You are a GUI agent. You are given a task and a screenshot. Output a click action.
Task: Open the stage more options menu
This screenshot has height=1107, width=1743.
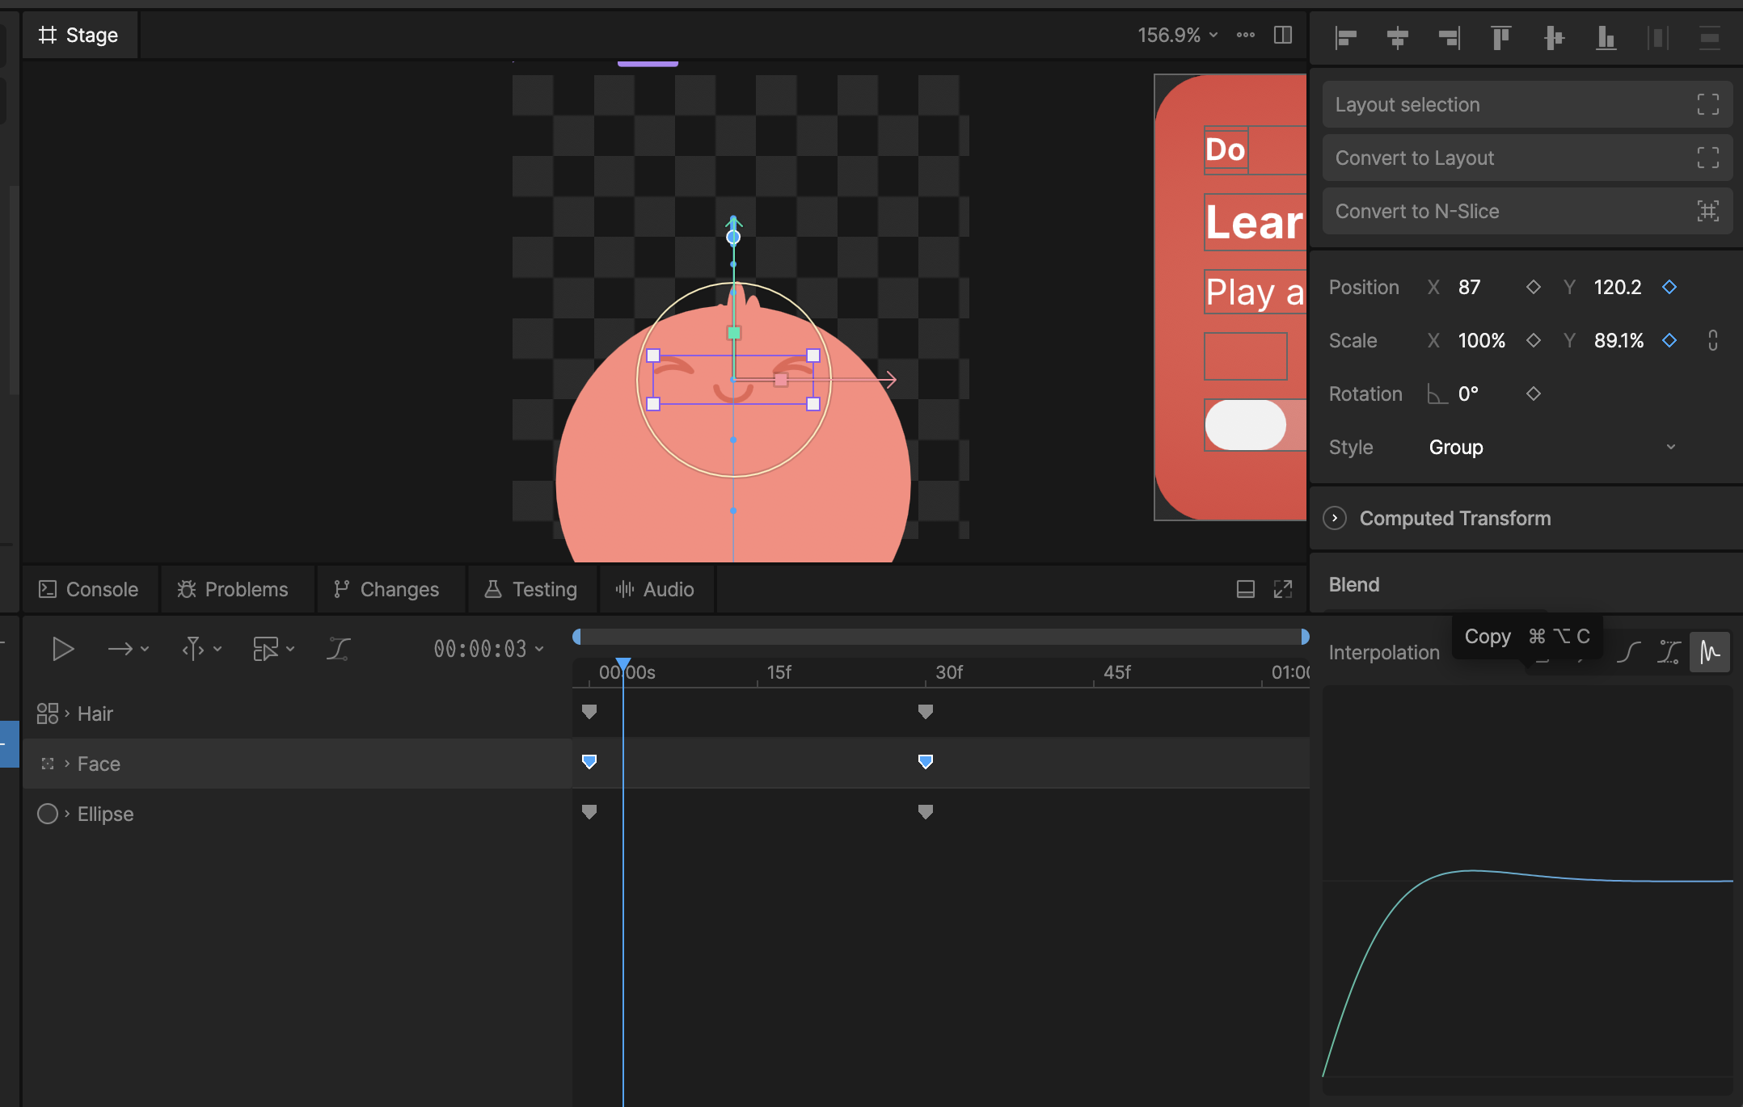[1246, 35]
